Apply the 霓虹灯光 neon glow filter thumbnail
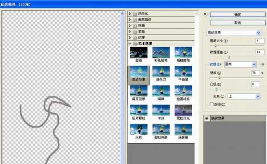The image size is (267, 164). 183,110
